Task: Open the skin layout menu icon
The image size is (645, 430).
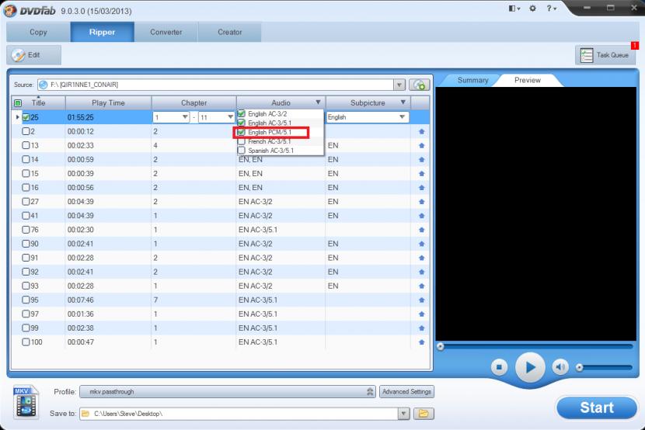Action: coord(514,9)
